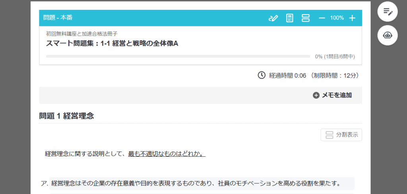Click the 問題 1 経営理念 heading
This screenshot has height=194, width=407.
pyautogui.click(x=66, y=116)
